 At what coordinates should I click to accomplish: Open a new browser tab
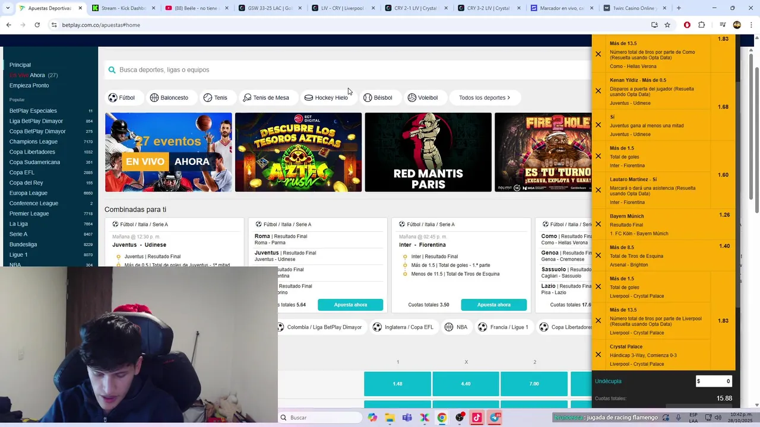[679, 8]
